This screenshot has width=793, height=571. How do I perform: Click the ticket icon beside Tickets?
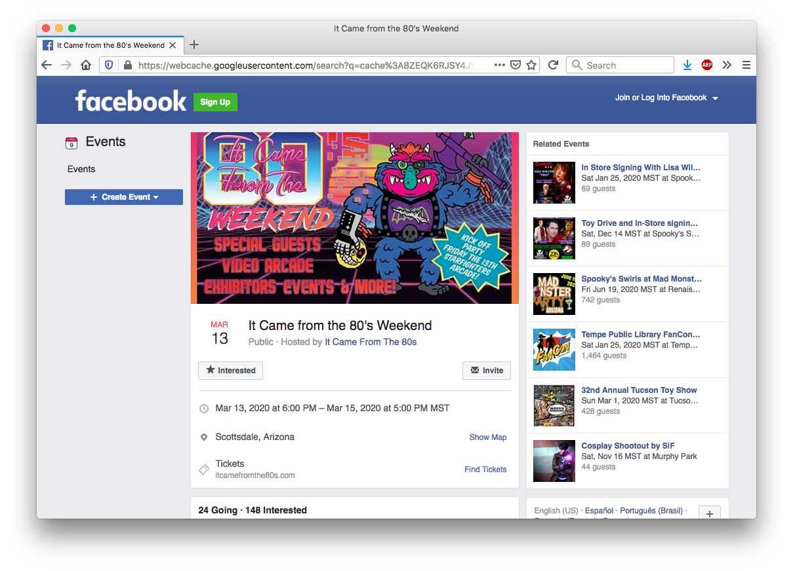pyautogui.click(x=204, y=469)
